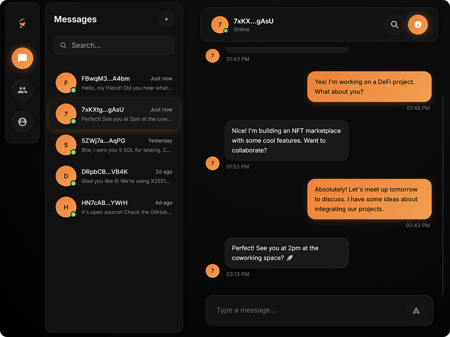
Task: Open the chat with HN7cAB...YWrH
Action: click(x=114, y=207)
